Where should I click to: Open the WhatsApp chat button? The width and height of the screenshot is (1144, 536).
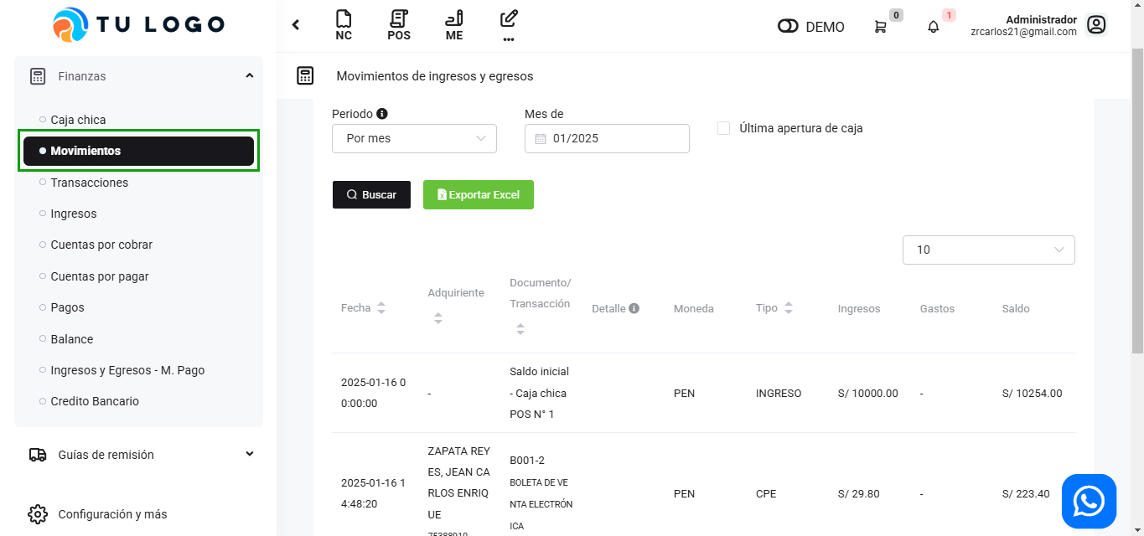pyautogui.click(x=1089, y=501)
